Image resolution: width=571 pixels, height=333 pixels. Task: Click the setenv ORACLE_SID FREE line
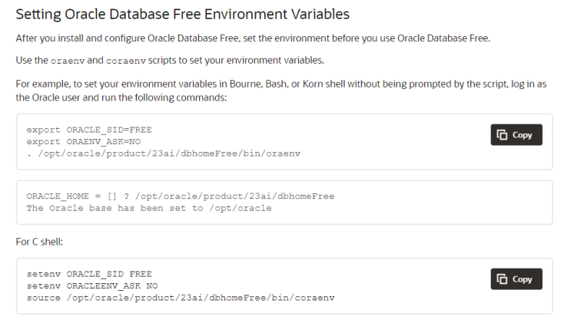click(x=88, y=274)
